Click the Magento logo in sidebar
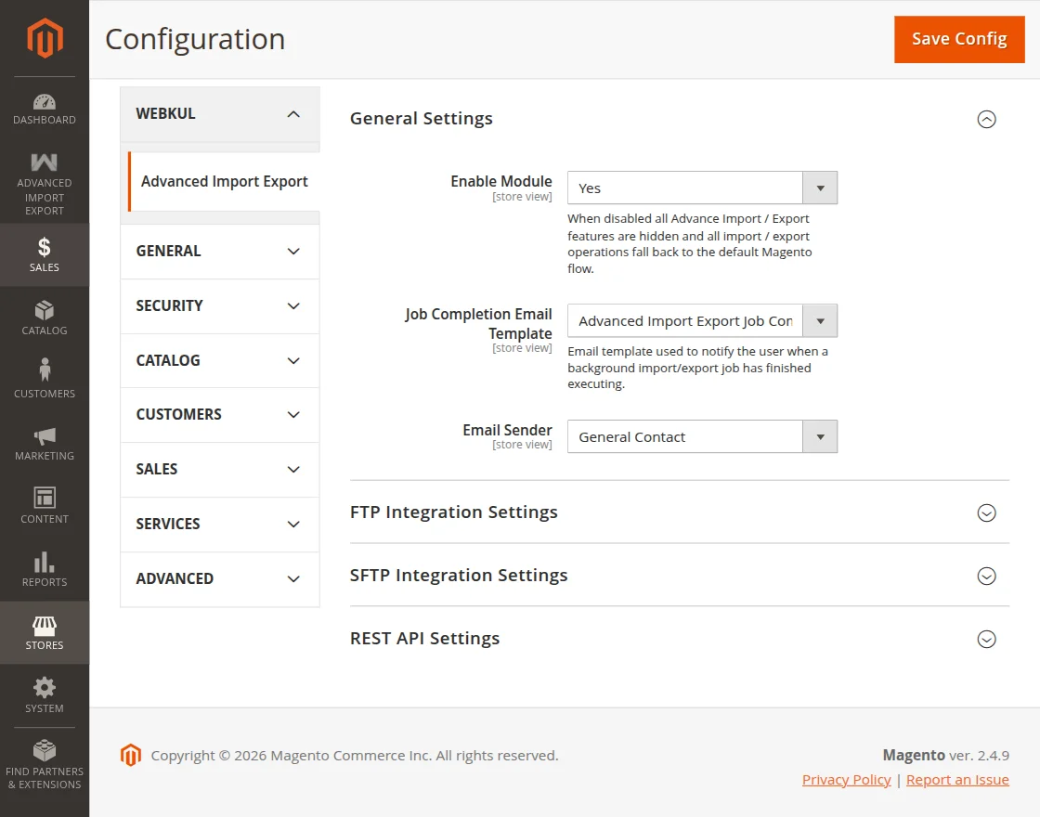1040x817 pixels. coord(45,38)
